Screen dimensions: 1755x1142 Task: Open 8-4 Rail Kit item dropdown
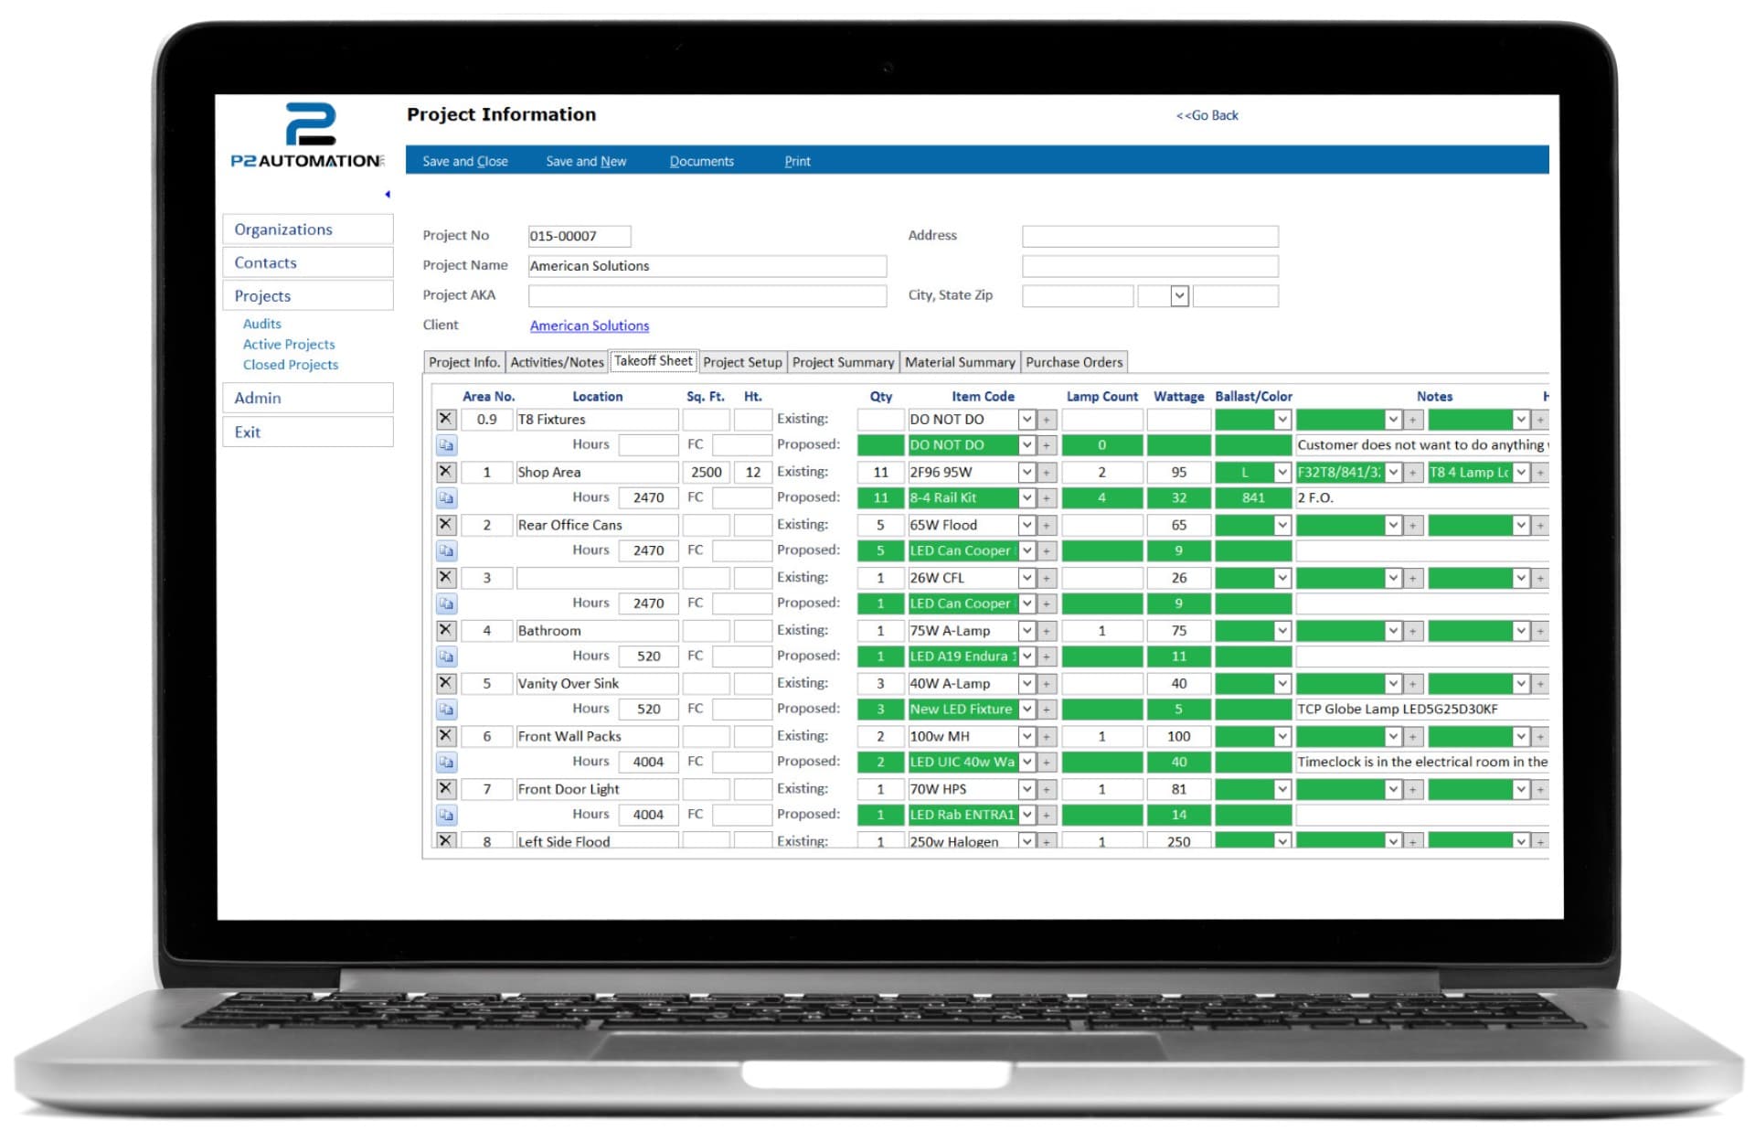1026,498
